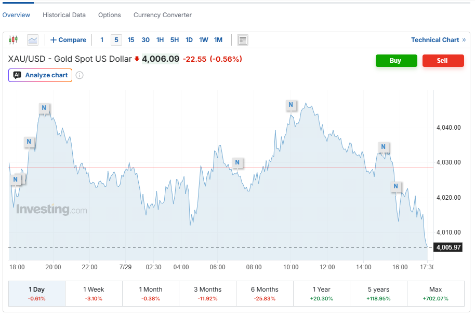The image size is (475, 317).
Task: Select the 1W interval option
Action: [x=204, y=40]
